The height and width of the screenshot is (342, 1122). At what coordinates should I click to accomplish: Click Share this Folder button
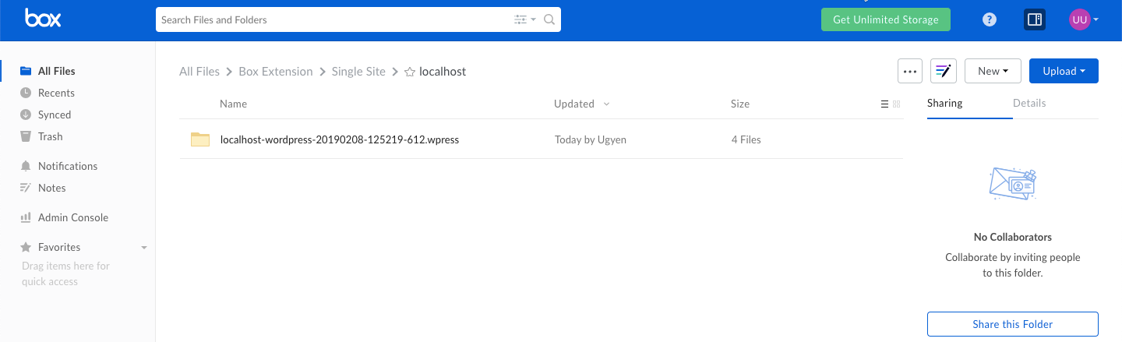(x=1012, y=324)
